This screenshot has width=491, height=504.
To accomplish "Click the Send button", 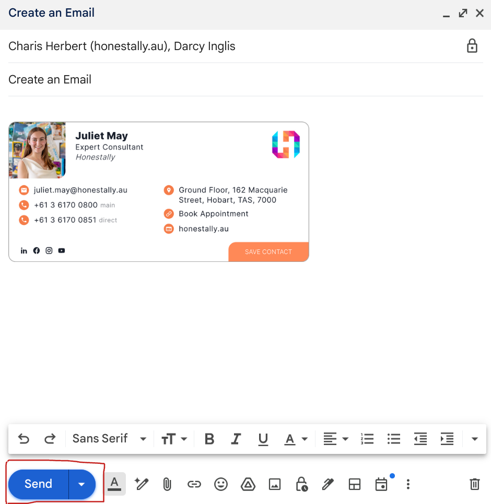I will [x=39, y=484].
